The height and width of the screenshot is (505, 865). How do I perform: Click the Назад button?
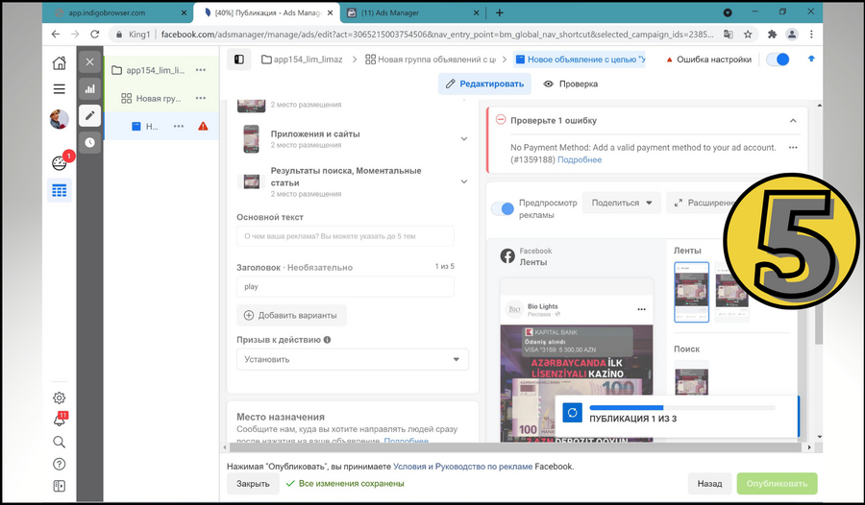[x=709, y=484]
